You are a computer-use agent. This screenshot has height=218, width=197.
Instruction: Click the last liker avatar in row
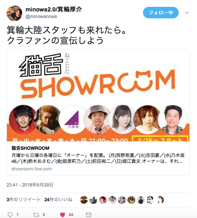[x=160, y=200]
